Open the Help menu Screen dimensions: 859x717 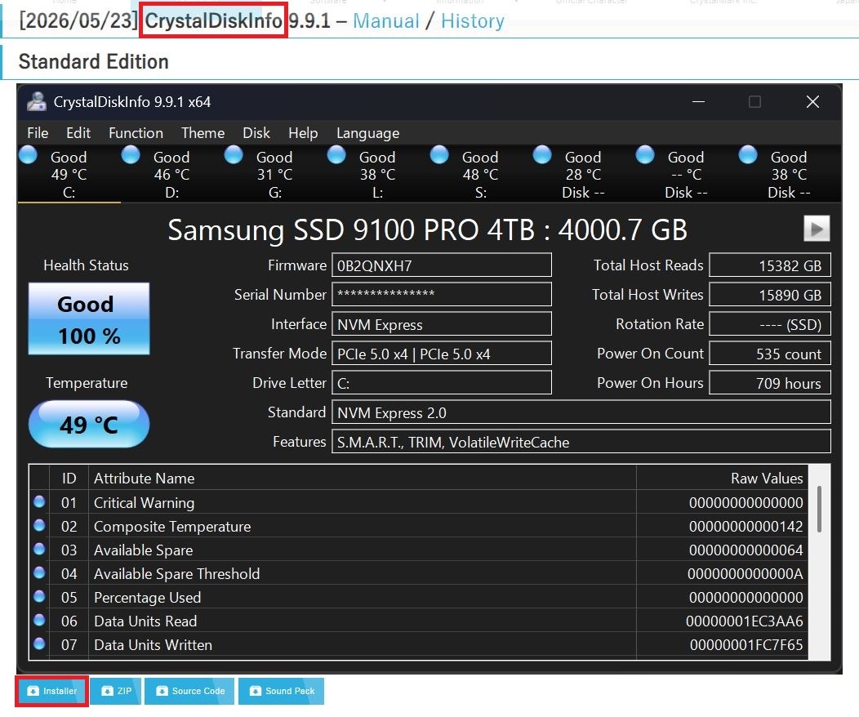(x=303, y=133)
